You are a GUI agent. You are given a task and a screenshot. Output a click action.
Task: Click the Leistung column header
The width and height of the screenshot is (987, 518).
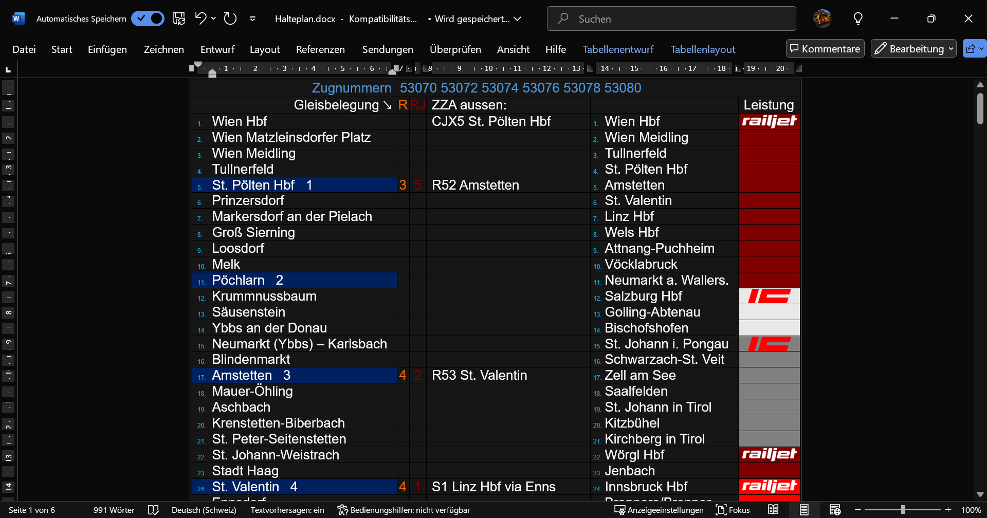point(769,105)
